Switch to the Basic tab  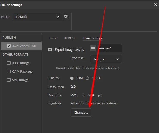[x=53, y=38]
